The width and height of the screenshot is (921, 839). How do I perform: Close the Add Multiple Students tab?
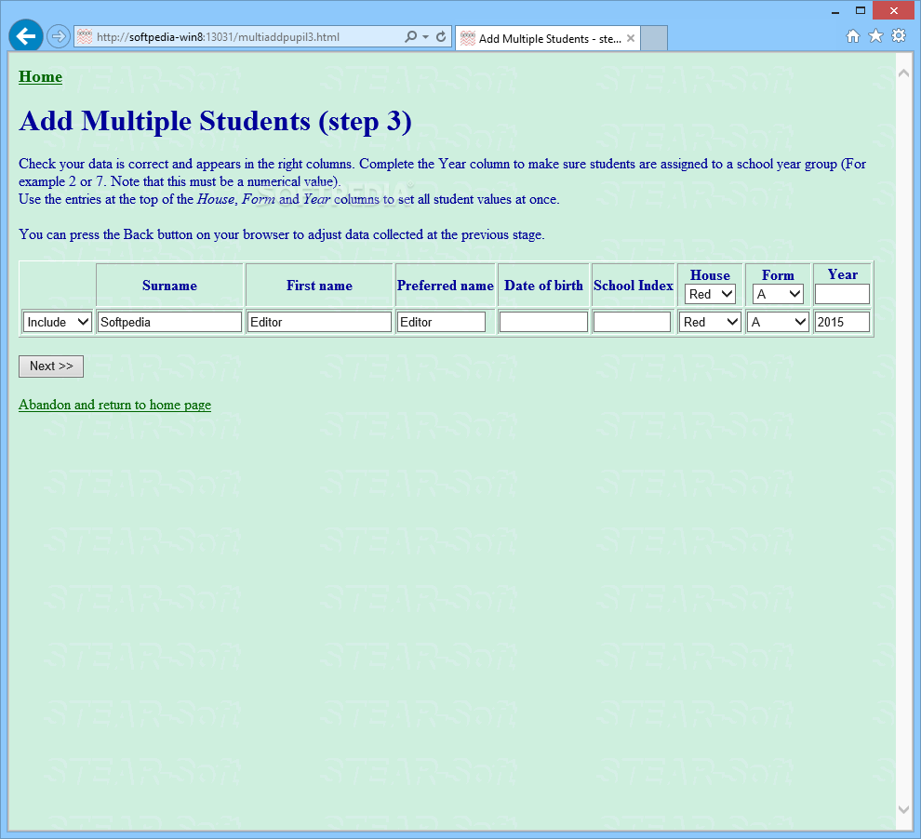630,38
